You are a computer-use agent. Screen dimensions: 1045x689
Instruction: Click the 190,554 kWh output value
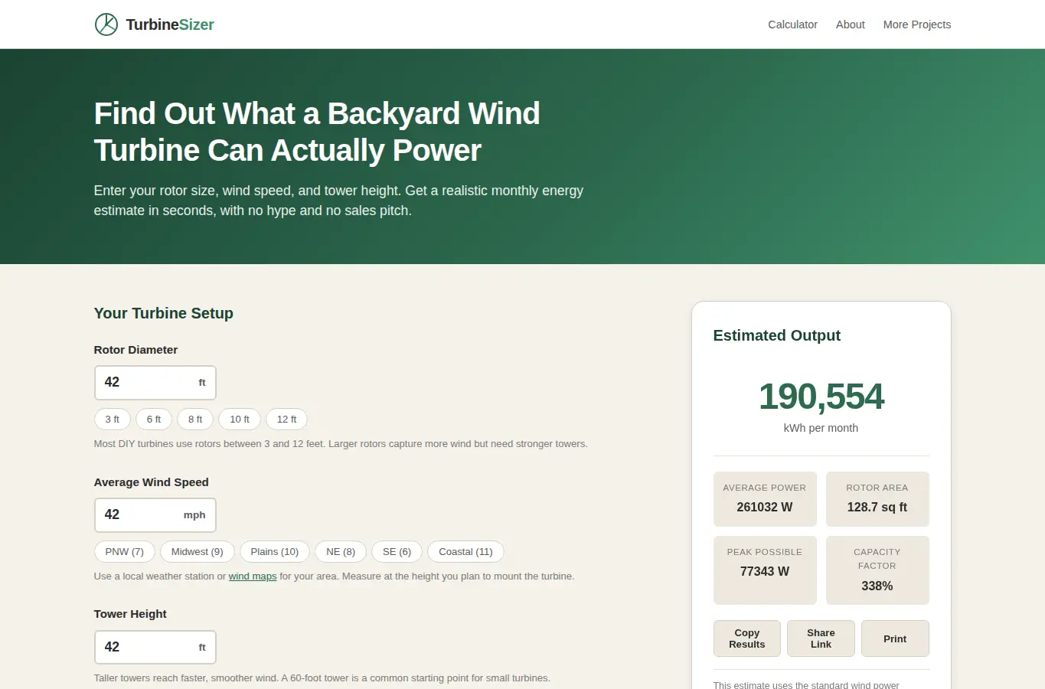[821, 397]
